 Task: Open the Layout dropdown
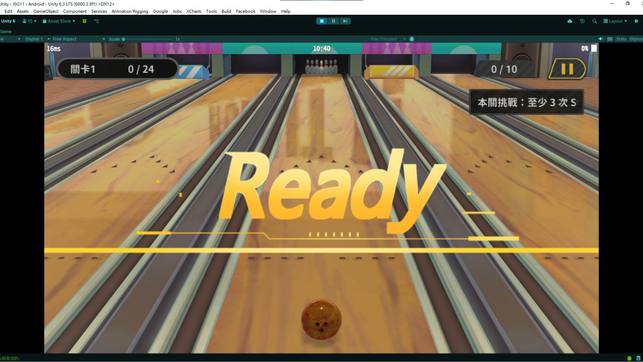pos(615,21)
